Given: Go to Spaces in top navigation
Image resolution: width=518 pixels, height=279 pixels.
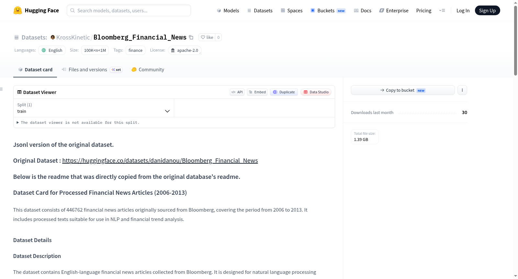Looking at the screenshot, I should pyautogui.click(x=291, y=10).
